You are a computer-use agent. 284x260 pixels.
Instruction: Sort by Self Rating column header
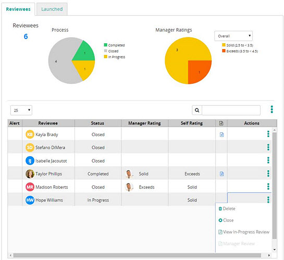(192, 123)
